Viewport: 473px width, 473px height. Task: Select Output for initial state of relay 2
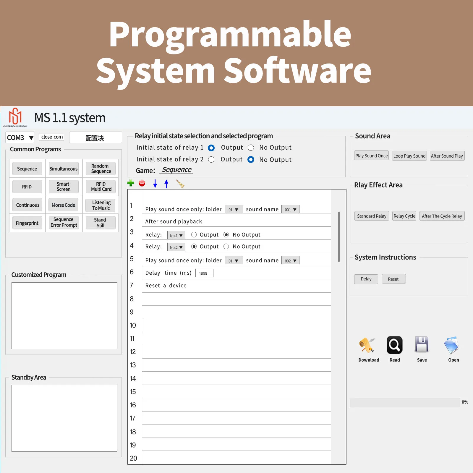211,160
